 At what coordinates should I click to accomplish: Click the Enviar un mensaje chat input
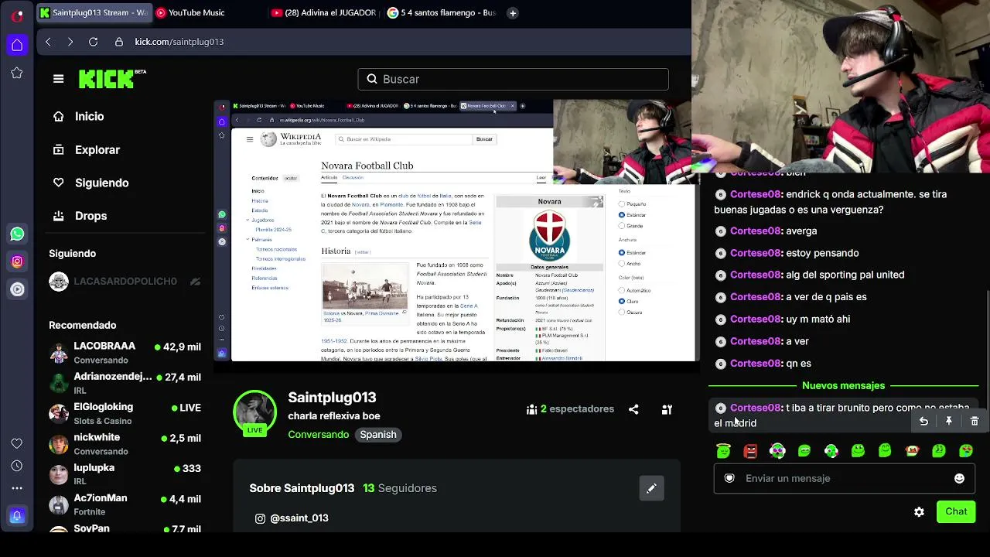(x=845, y=478)
